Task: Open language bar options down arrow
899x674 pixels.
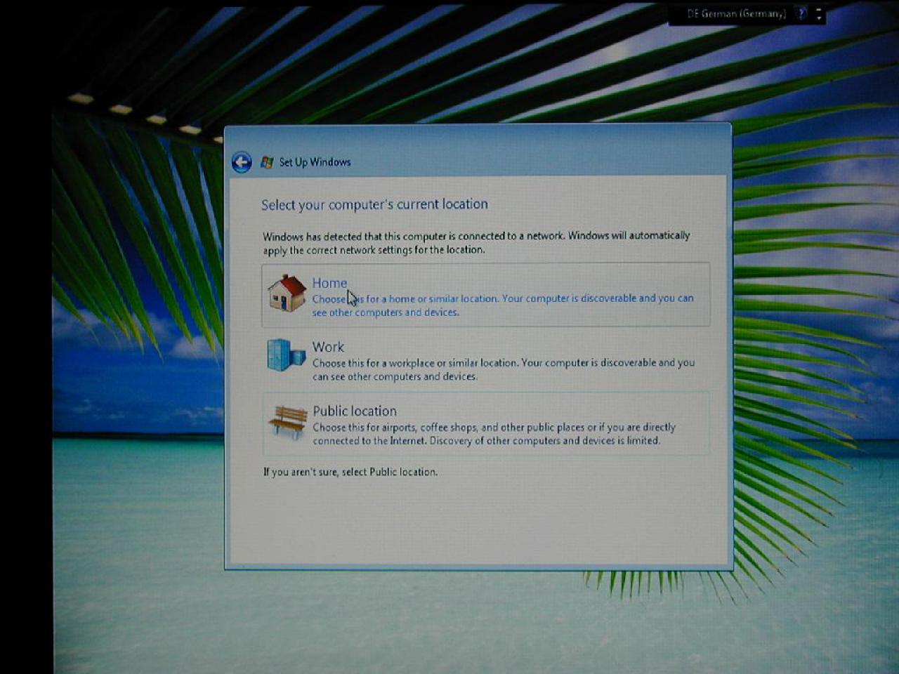Action: click(819, 18)
